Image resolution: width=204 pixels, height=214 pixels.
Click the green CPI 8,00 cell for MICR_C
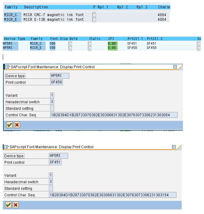pos(112,44)
